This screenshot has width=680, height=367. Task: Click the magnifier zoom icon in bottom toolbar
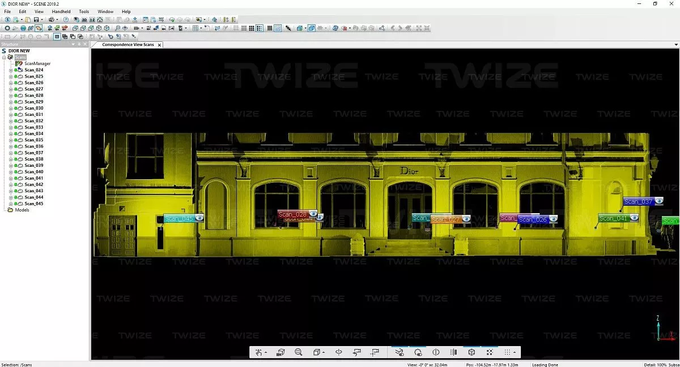point(299,352)
